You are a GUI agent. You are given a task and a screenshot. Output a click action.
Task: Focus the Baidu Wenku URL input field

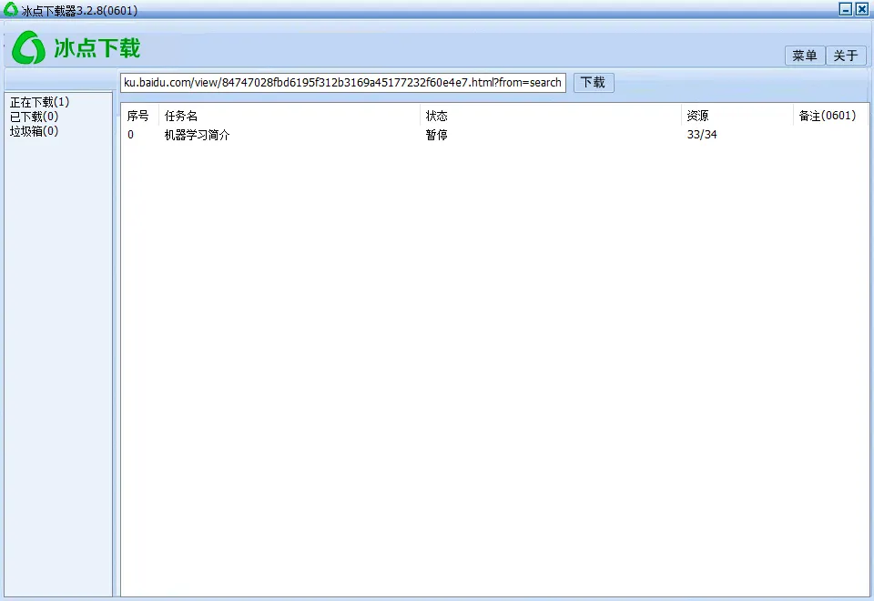[x=343, y=83]
